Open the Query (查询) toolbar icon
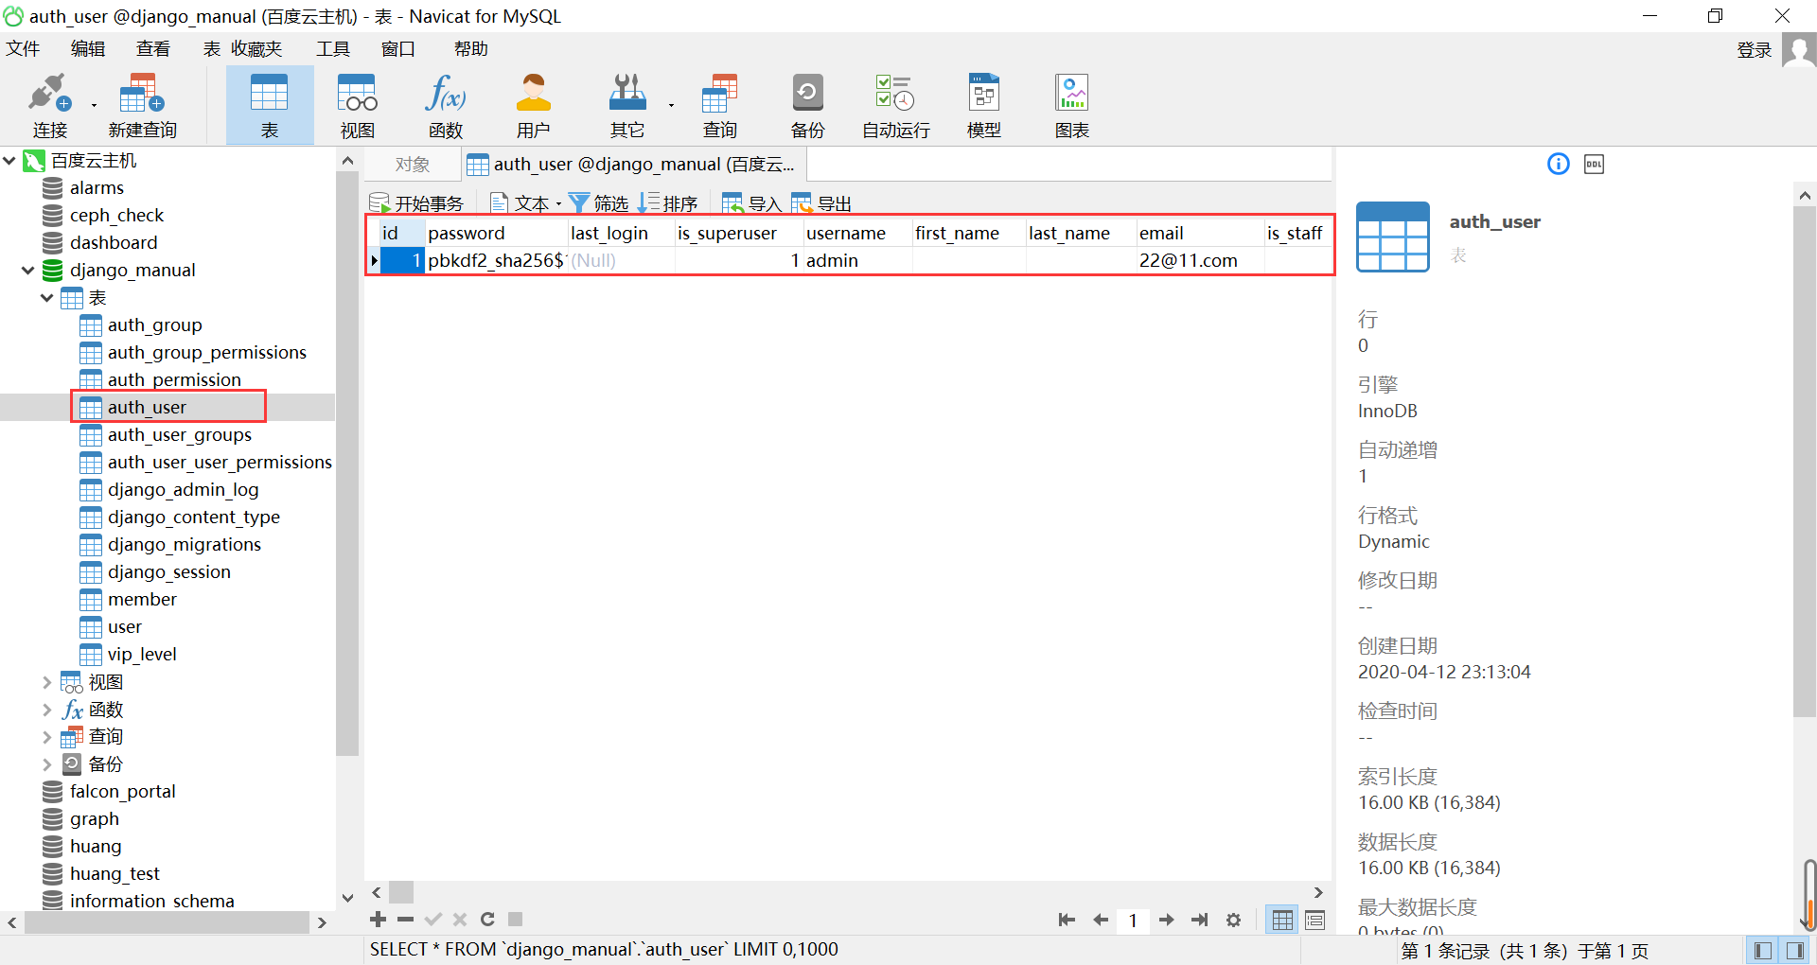Viewport: 1817px width, 965px height. point(719,105)
